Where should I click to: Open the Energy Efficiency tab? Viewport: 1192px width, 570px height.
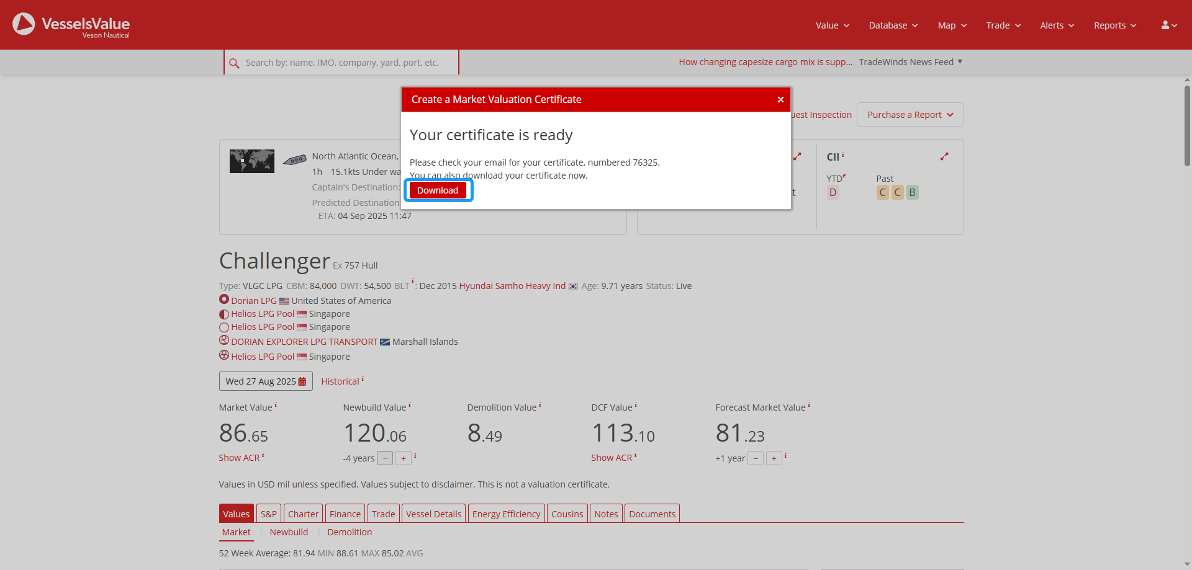506,514
